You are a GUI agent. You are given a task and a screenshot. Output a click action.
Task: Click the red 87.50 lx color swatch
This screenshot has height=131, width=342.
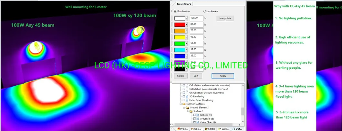pyautogui.click(x=180, y=25)
